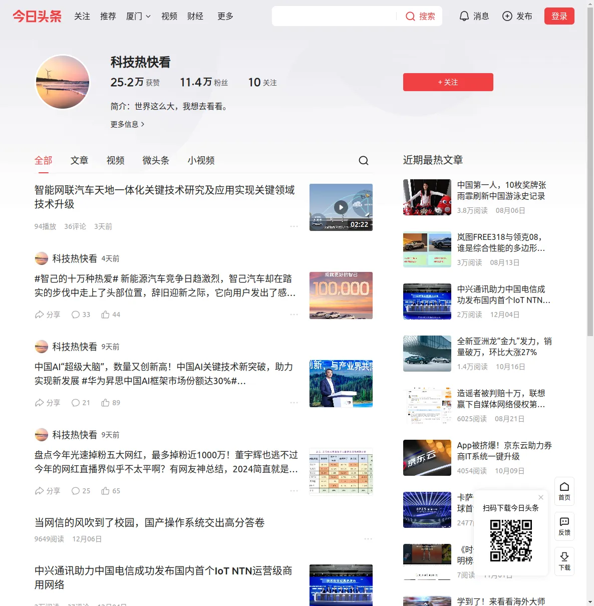Open comments (33) on 智己 post
The height and width of the screenshot is (606, 594).
pyautogui.click(x=81, y=315)
